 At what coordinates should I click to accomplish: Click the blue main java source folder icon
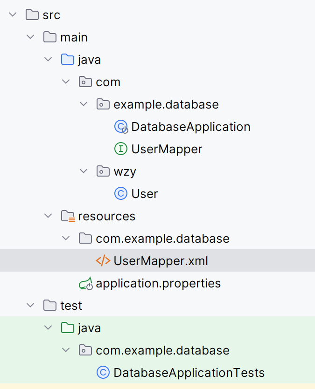coord(68,60)
